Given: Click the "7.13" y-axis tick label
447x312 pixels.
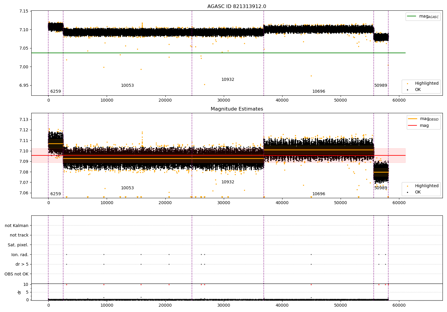Looking at the screenshot, I should 24,120.
